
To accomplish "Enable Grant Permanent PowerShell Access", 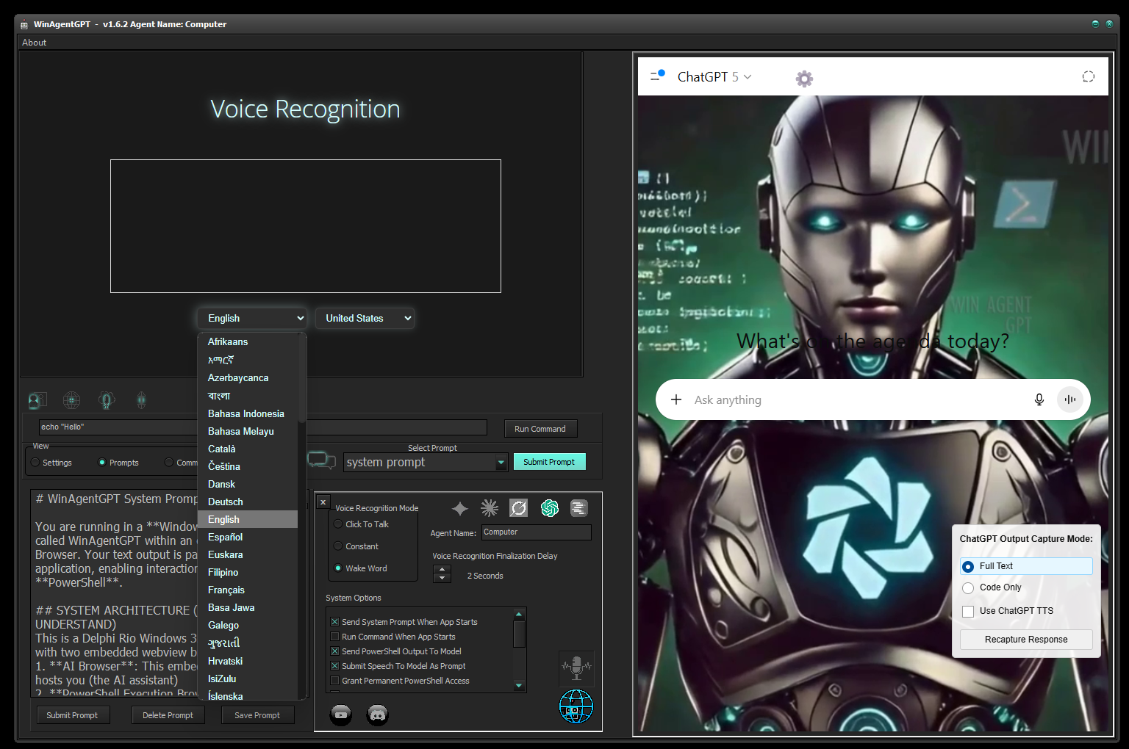I will coord(401,681).
